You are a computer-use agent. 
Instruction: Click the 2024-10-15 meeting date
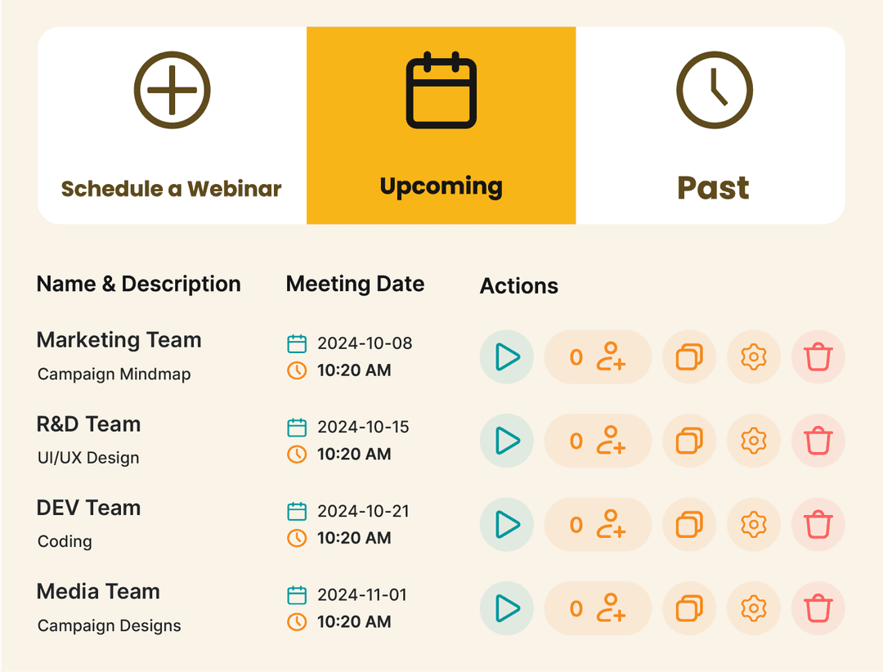pos(363,427)
